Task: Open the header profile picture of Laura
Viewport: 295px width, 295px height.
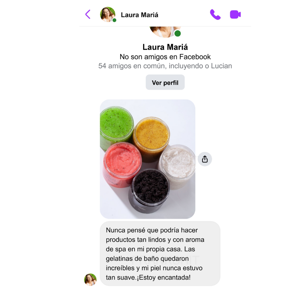Action: coord(108,14)
